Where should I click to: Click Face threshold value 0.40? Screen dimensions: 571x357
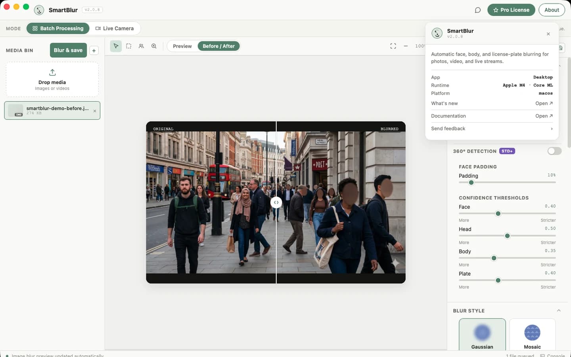click(550, 206)
